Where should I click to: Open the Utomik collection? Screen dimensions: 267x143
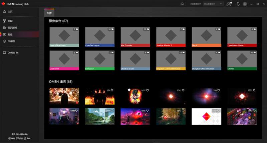click(x=242, y=60)
